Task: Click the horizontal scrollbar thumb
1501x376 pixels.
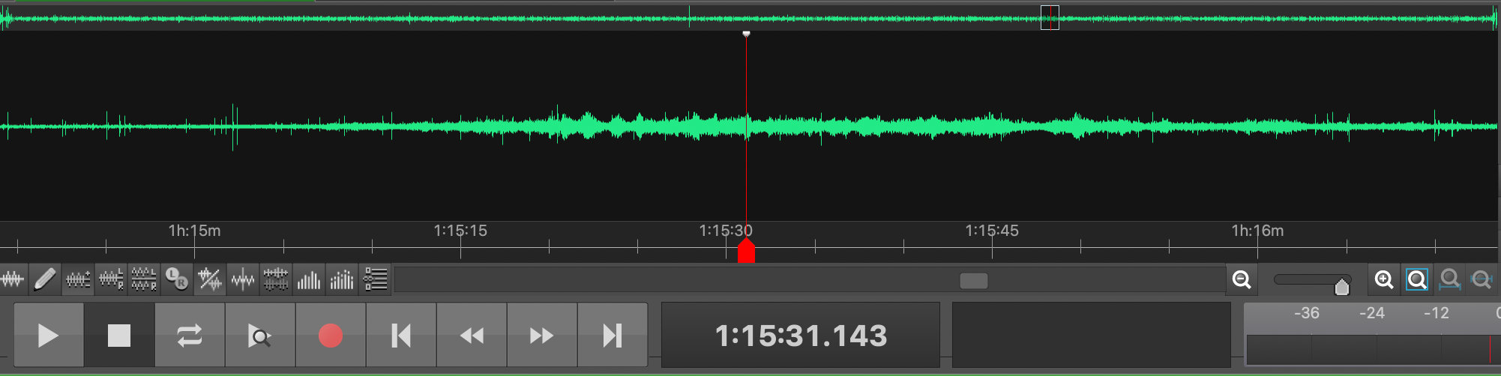Action: pos(974,281)
